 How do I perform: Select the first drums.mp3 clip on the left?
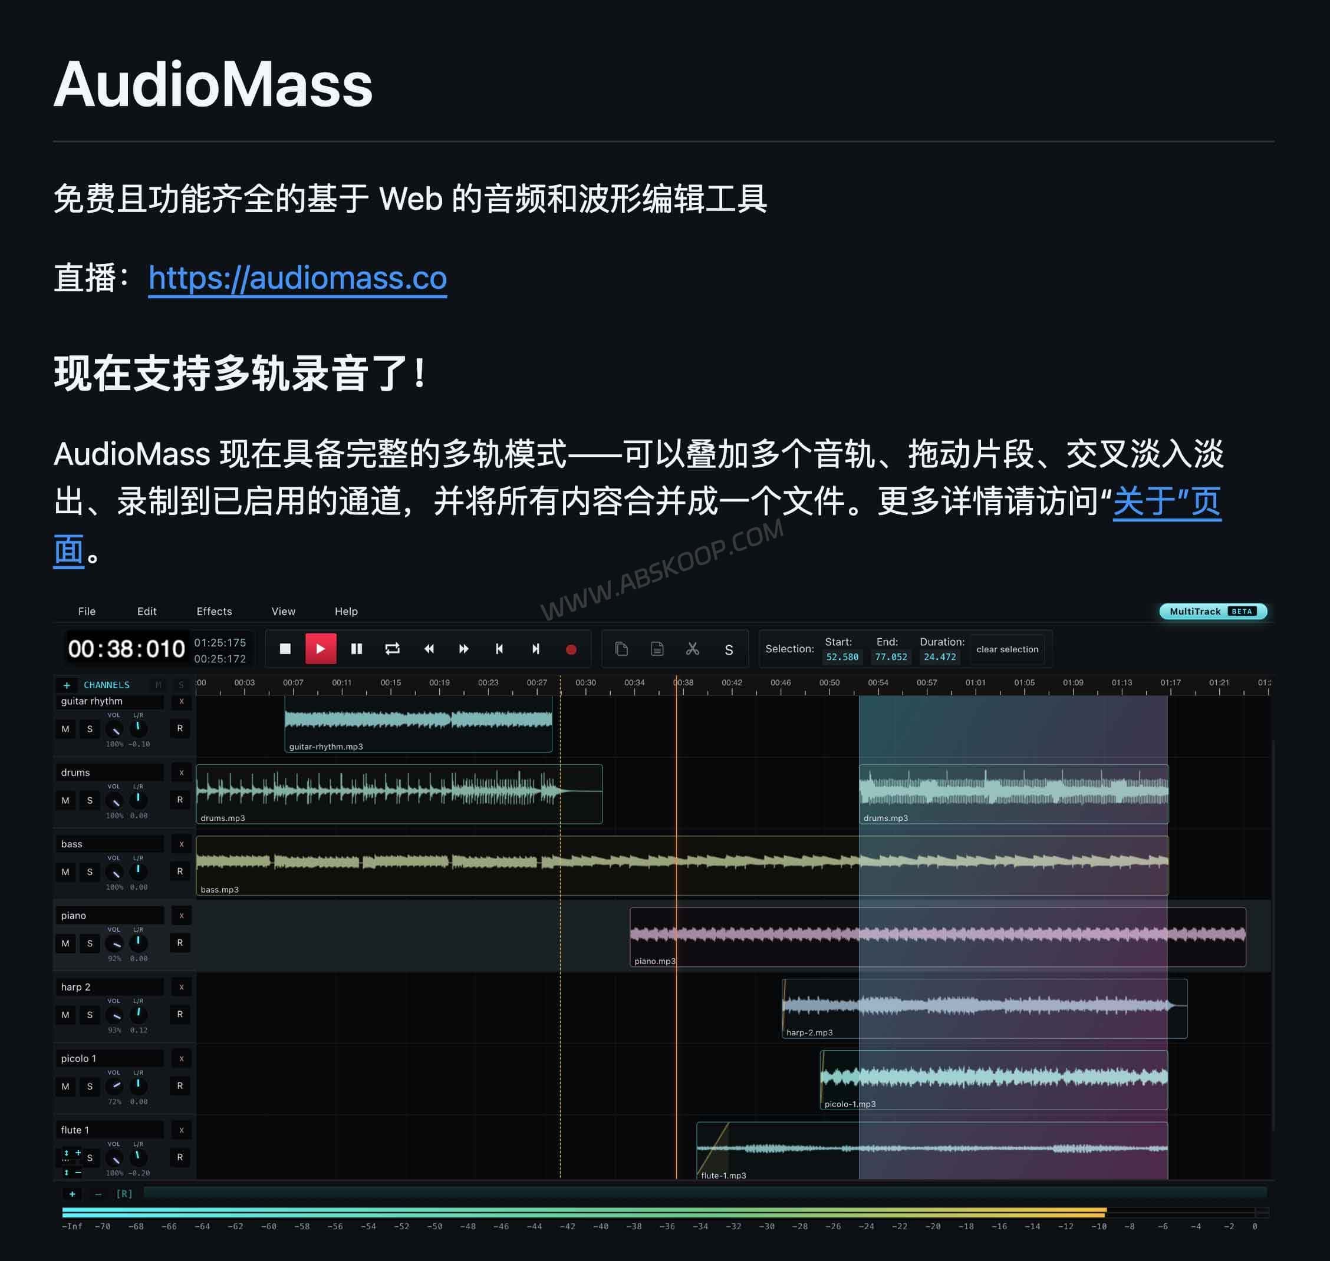pos(399,794)
